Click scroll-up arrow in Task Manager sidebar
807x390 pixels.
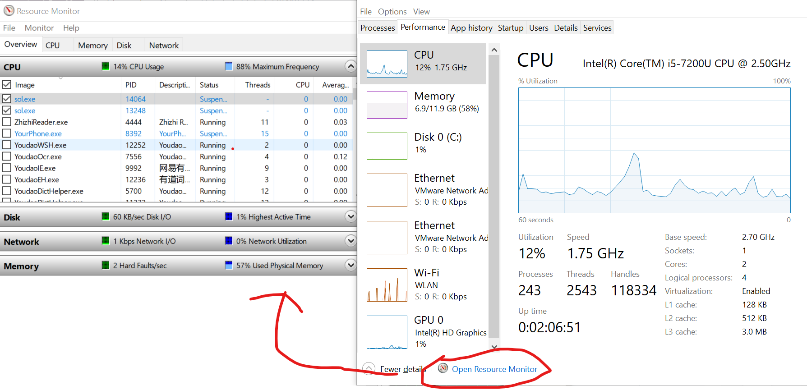(x=494, y=50)
